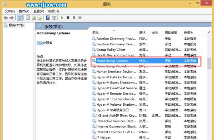The image size is (214, 140).
Task: Click the Pause service icon
Action: point(74,17)
